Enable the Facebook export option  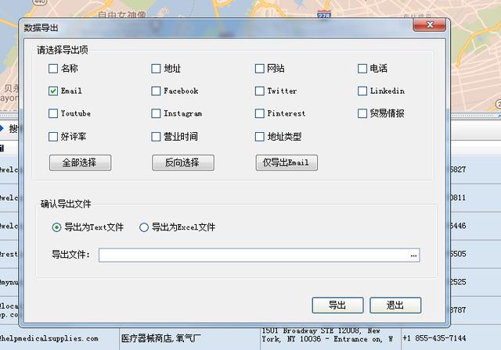(x=156, y=91)
